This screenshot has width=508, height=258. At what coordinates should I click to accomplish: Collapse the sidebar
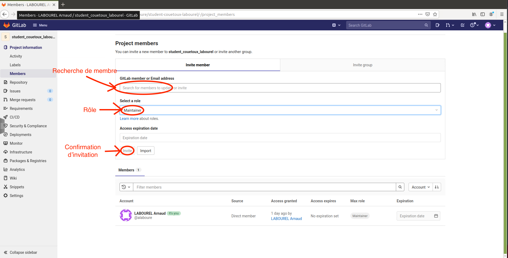(x=23, y=252)
